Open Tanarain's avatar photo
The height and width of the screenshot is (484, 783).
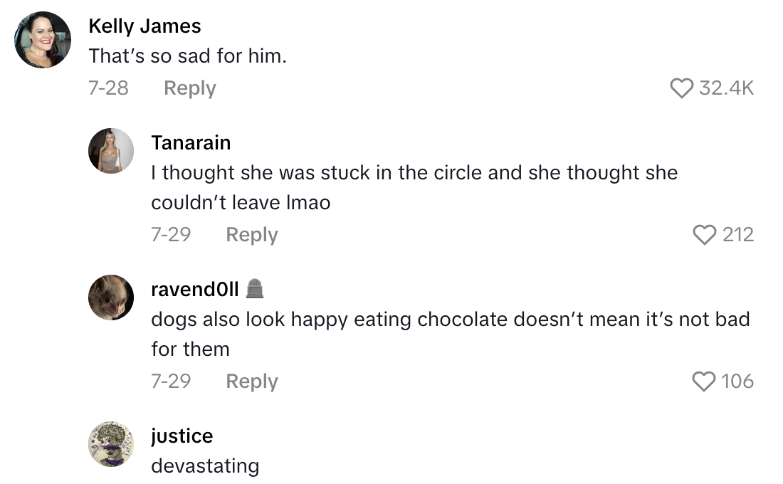[x=111, y=151]
